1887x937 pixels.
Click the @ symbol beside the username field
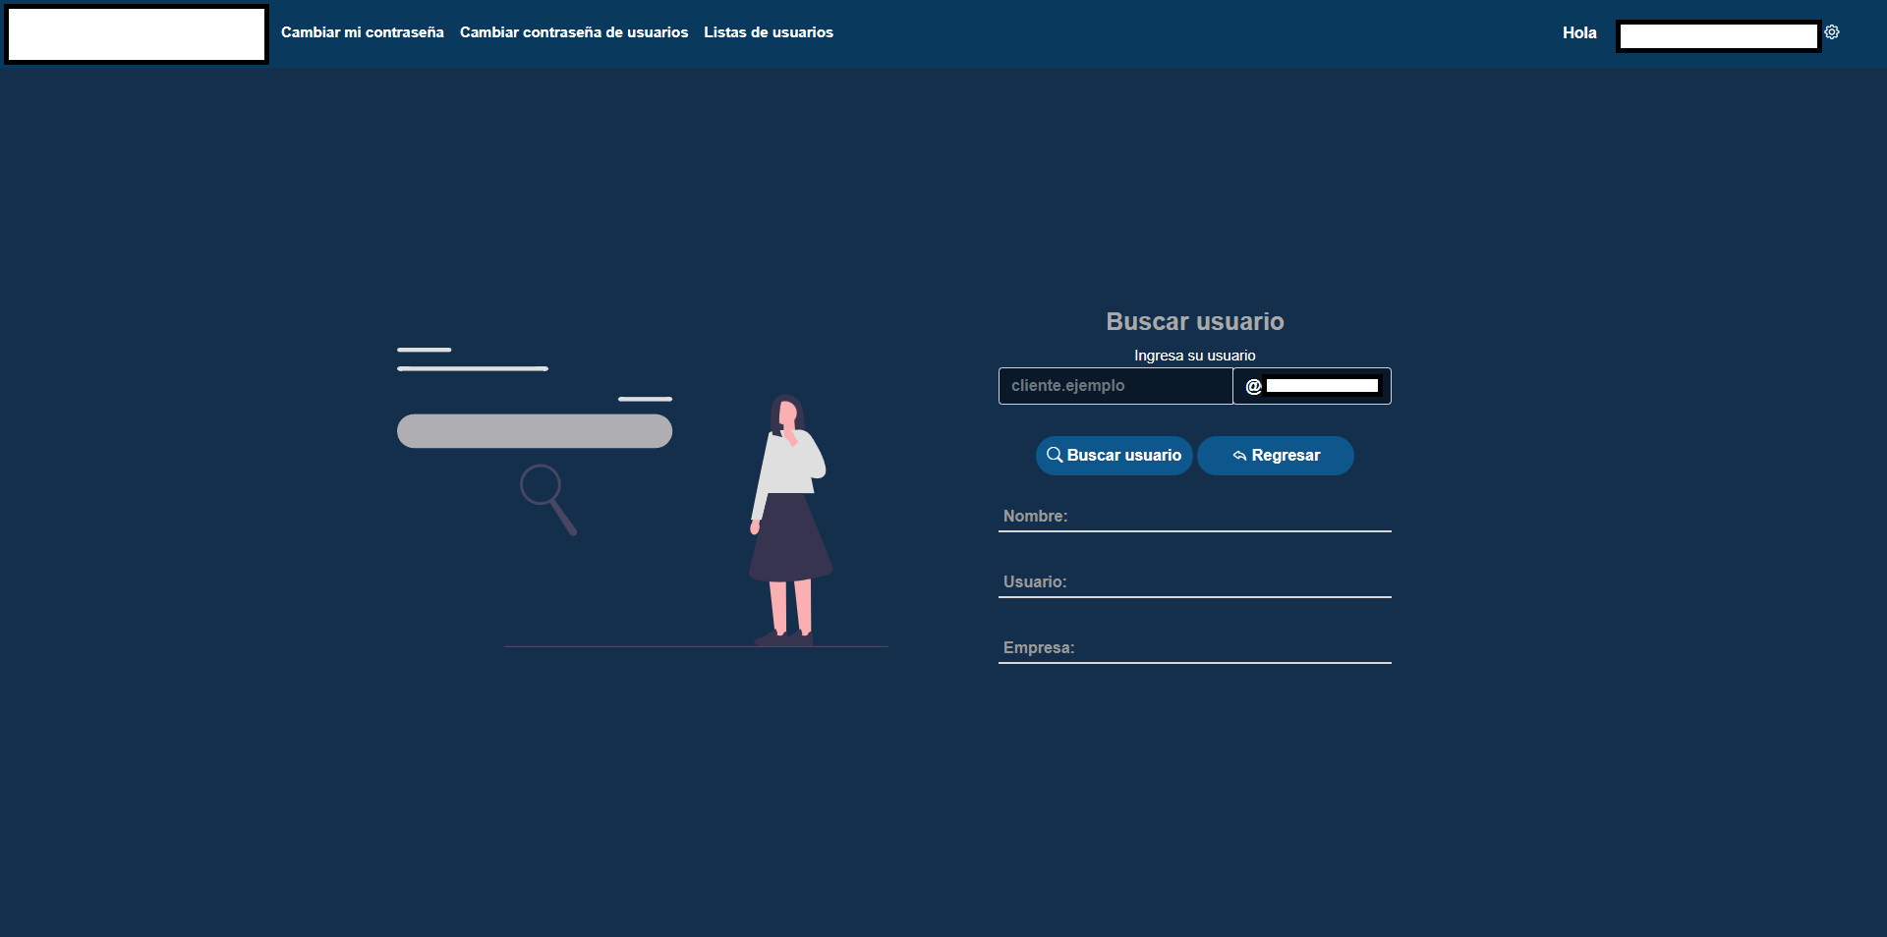1253,386
